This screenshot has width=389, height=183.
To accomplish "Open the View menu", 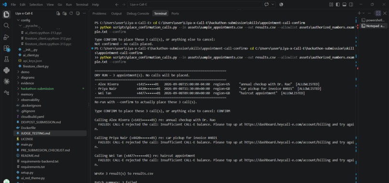I will click(50, 4).
